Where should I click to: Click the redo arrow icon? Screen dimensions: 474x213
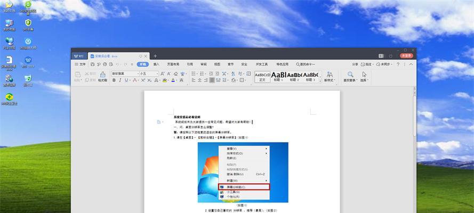(125, 64)
